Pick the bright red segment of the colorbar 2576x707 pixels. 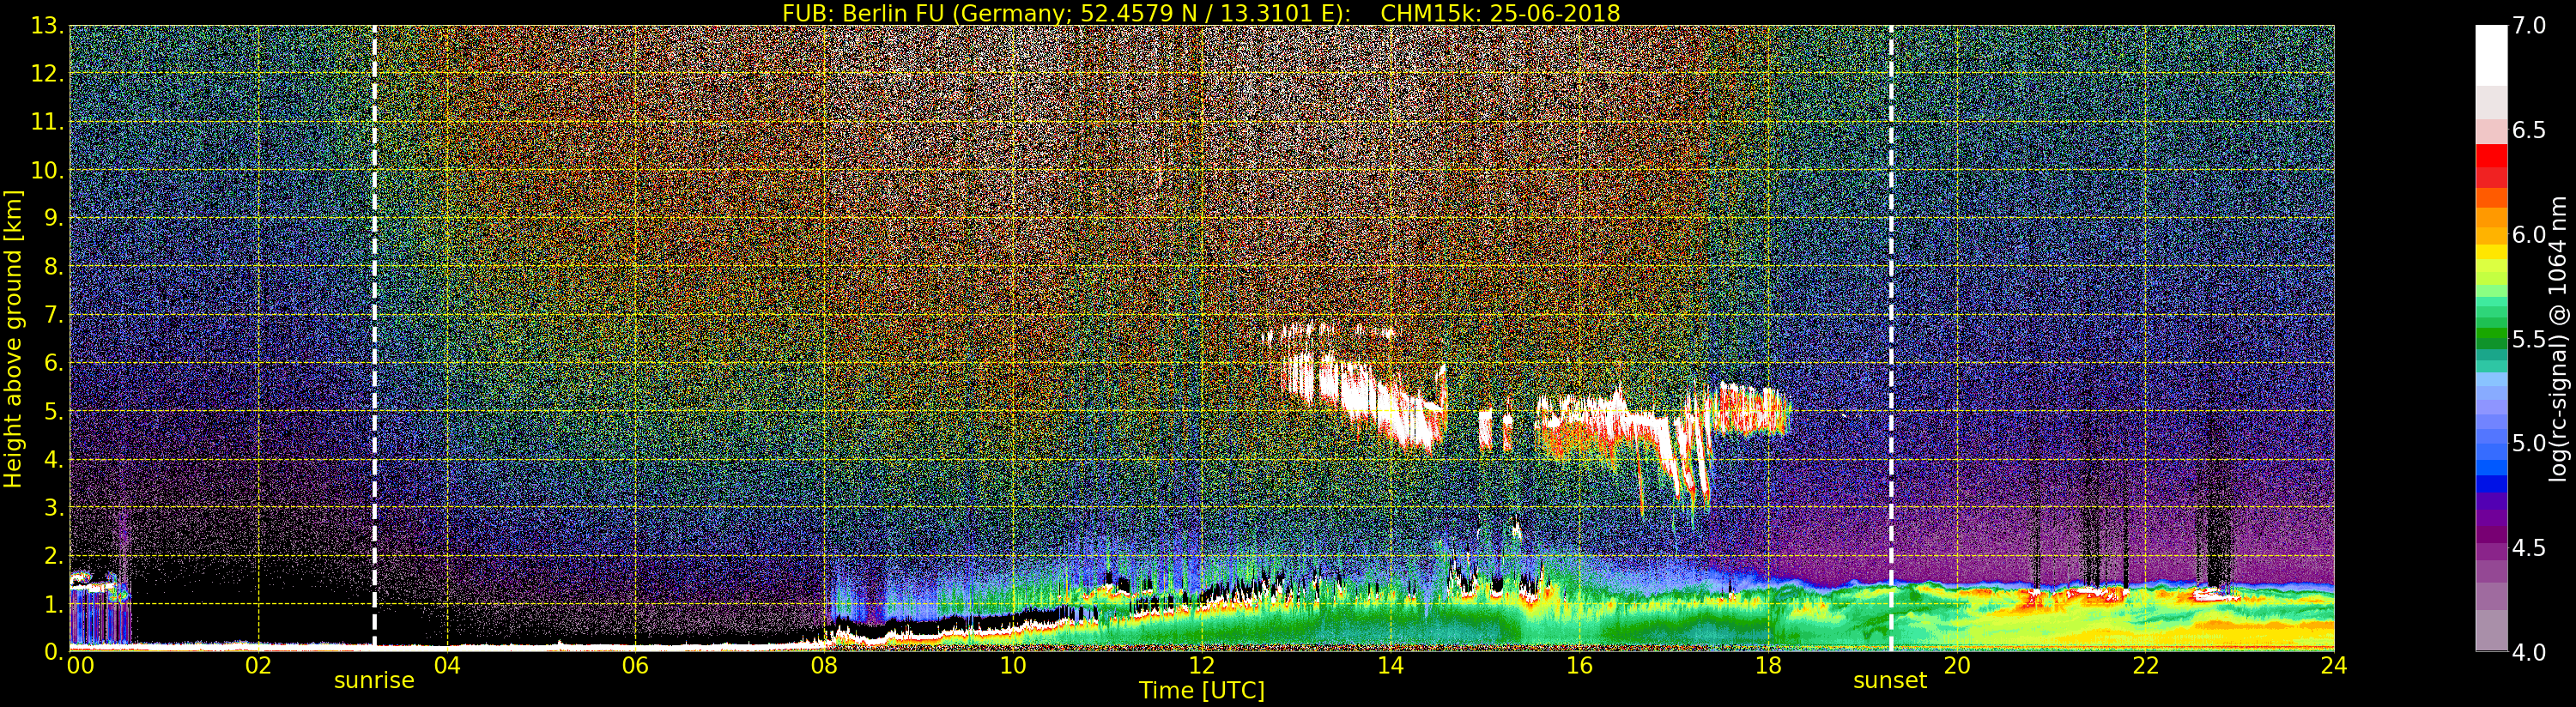2491,156
